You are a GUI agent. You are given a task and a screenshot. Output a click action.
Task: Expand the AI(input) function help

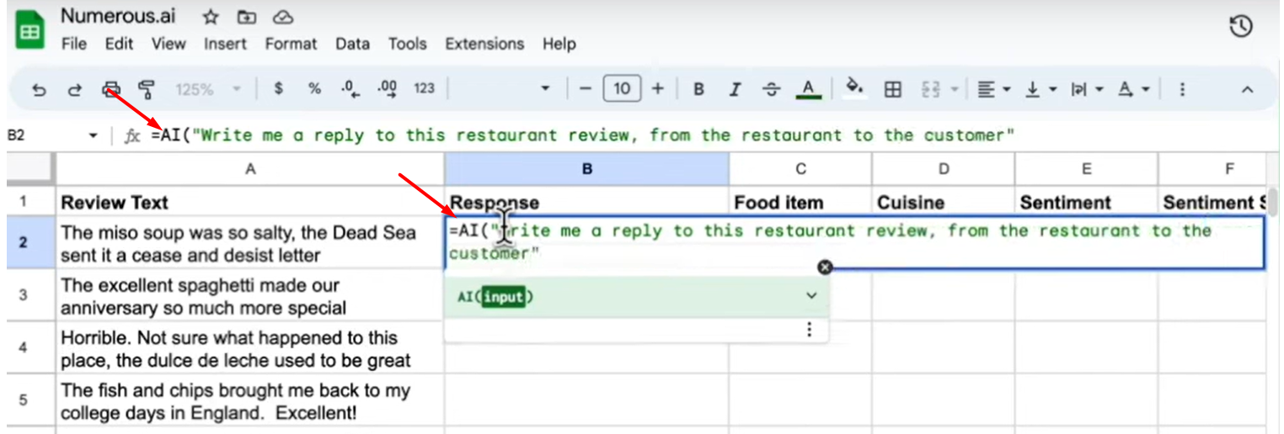coord(811,295)
